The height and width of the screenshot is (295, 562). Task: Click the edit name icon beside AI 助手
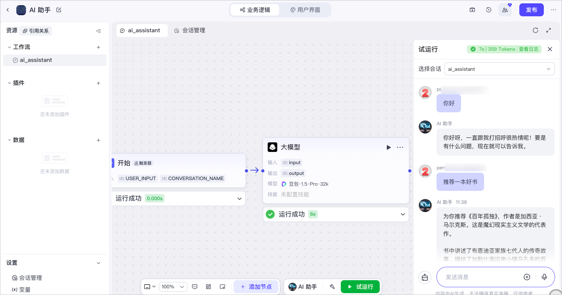[x=59, y=10]
